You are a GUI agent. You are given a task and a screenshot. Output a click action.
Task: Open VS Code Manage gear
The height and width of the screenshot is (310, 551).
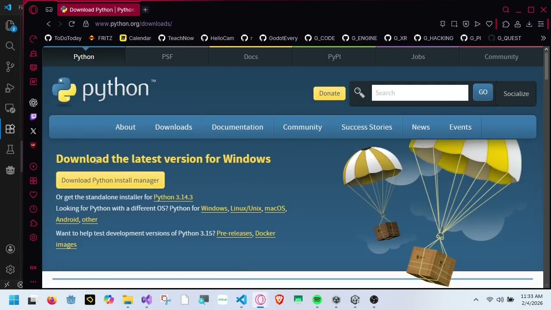click(x=10, y=270)
